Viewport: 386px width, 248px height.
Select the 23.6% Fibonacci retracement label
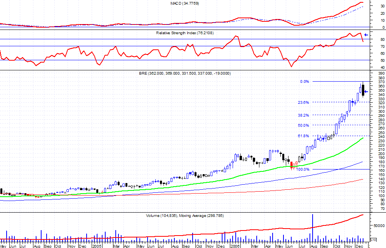pos(303,103)
